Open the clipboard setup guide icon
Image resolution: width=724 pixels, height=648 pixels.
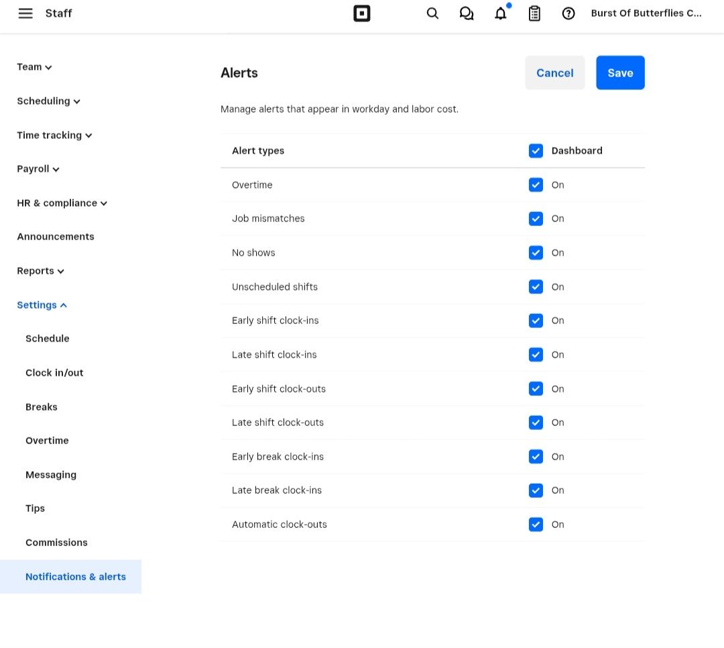coord(534,13)
